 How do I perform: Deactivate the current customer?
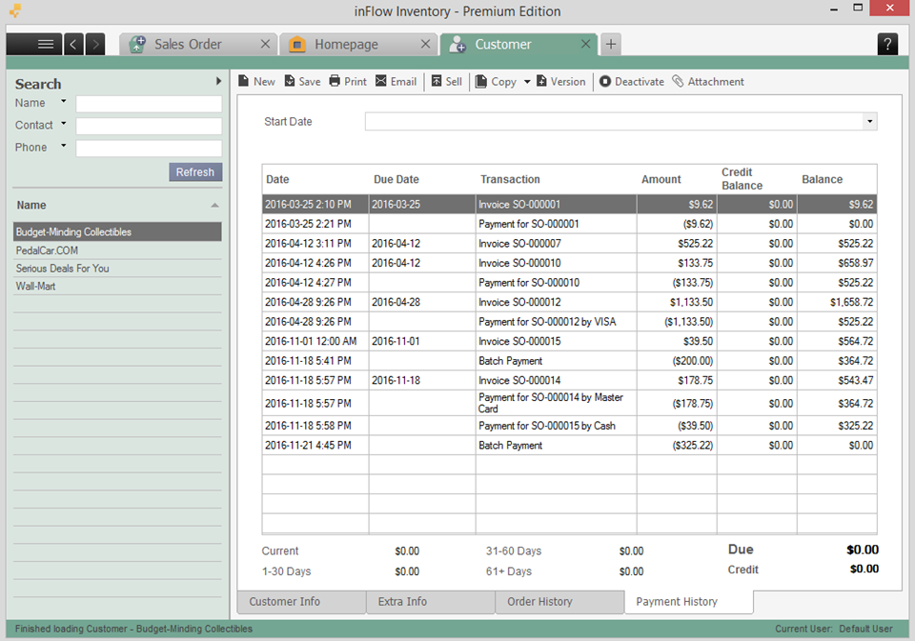(631, 82)
